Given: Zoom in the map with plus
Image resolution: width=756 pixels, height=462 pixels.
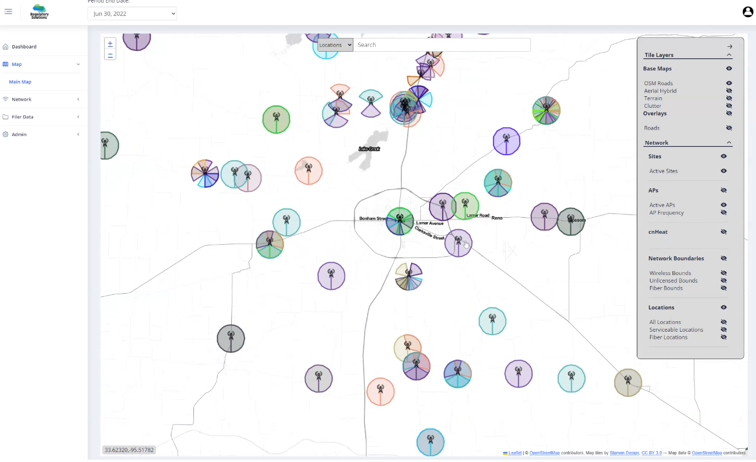Looking at the screenshot, I should click(x=110, y=43).
